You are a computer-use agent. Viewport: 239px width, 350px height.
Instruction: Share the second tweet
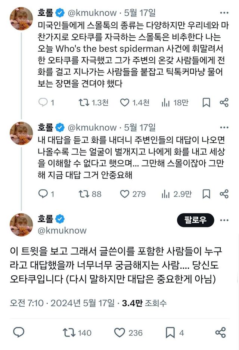click(224, 194)
